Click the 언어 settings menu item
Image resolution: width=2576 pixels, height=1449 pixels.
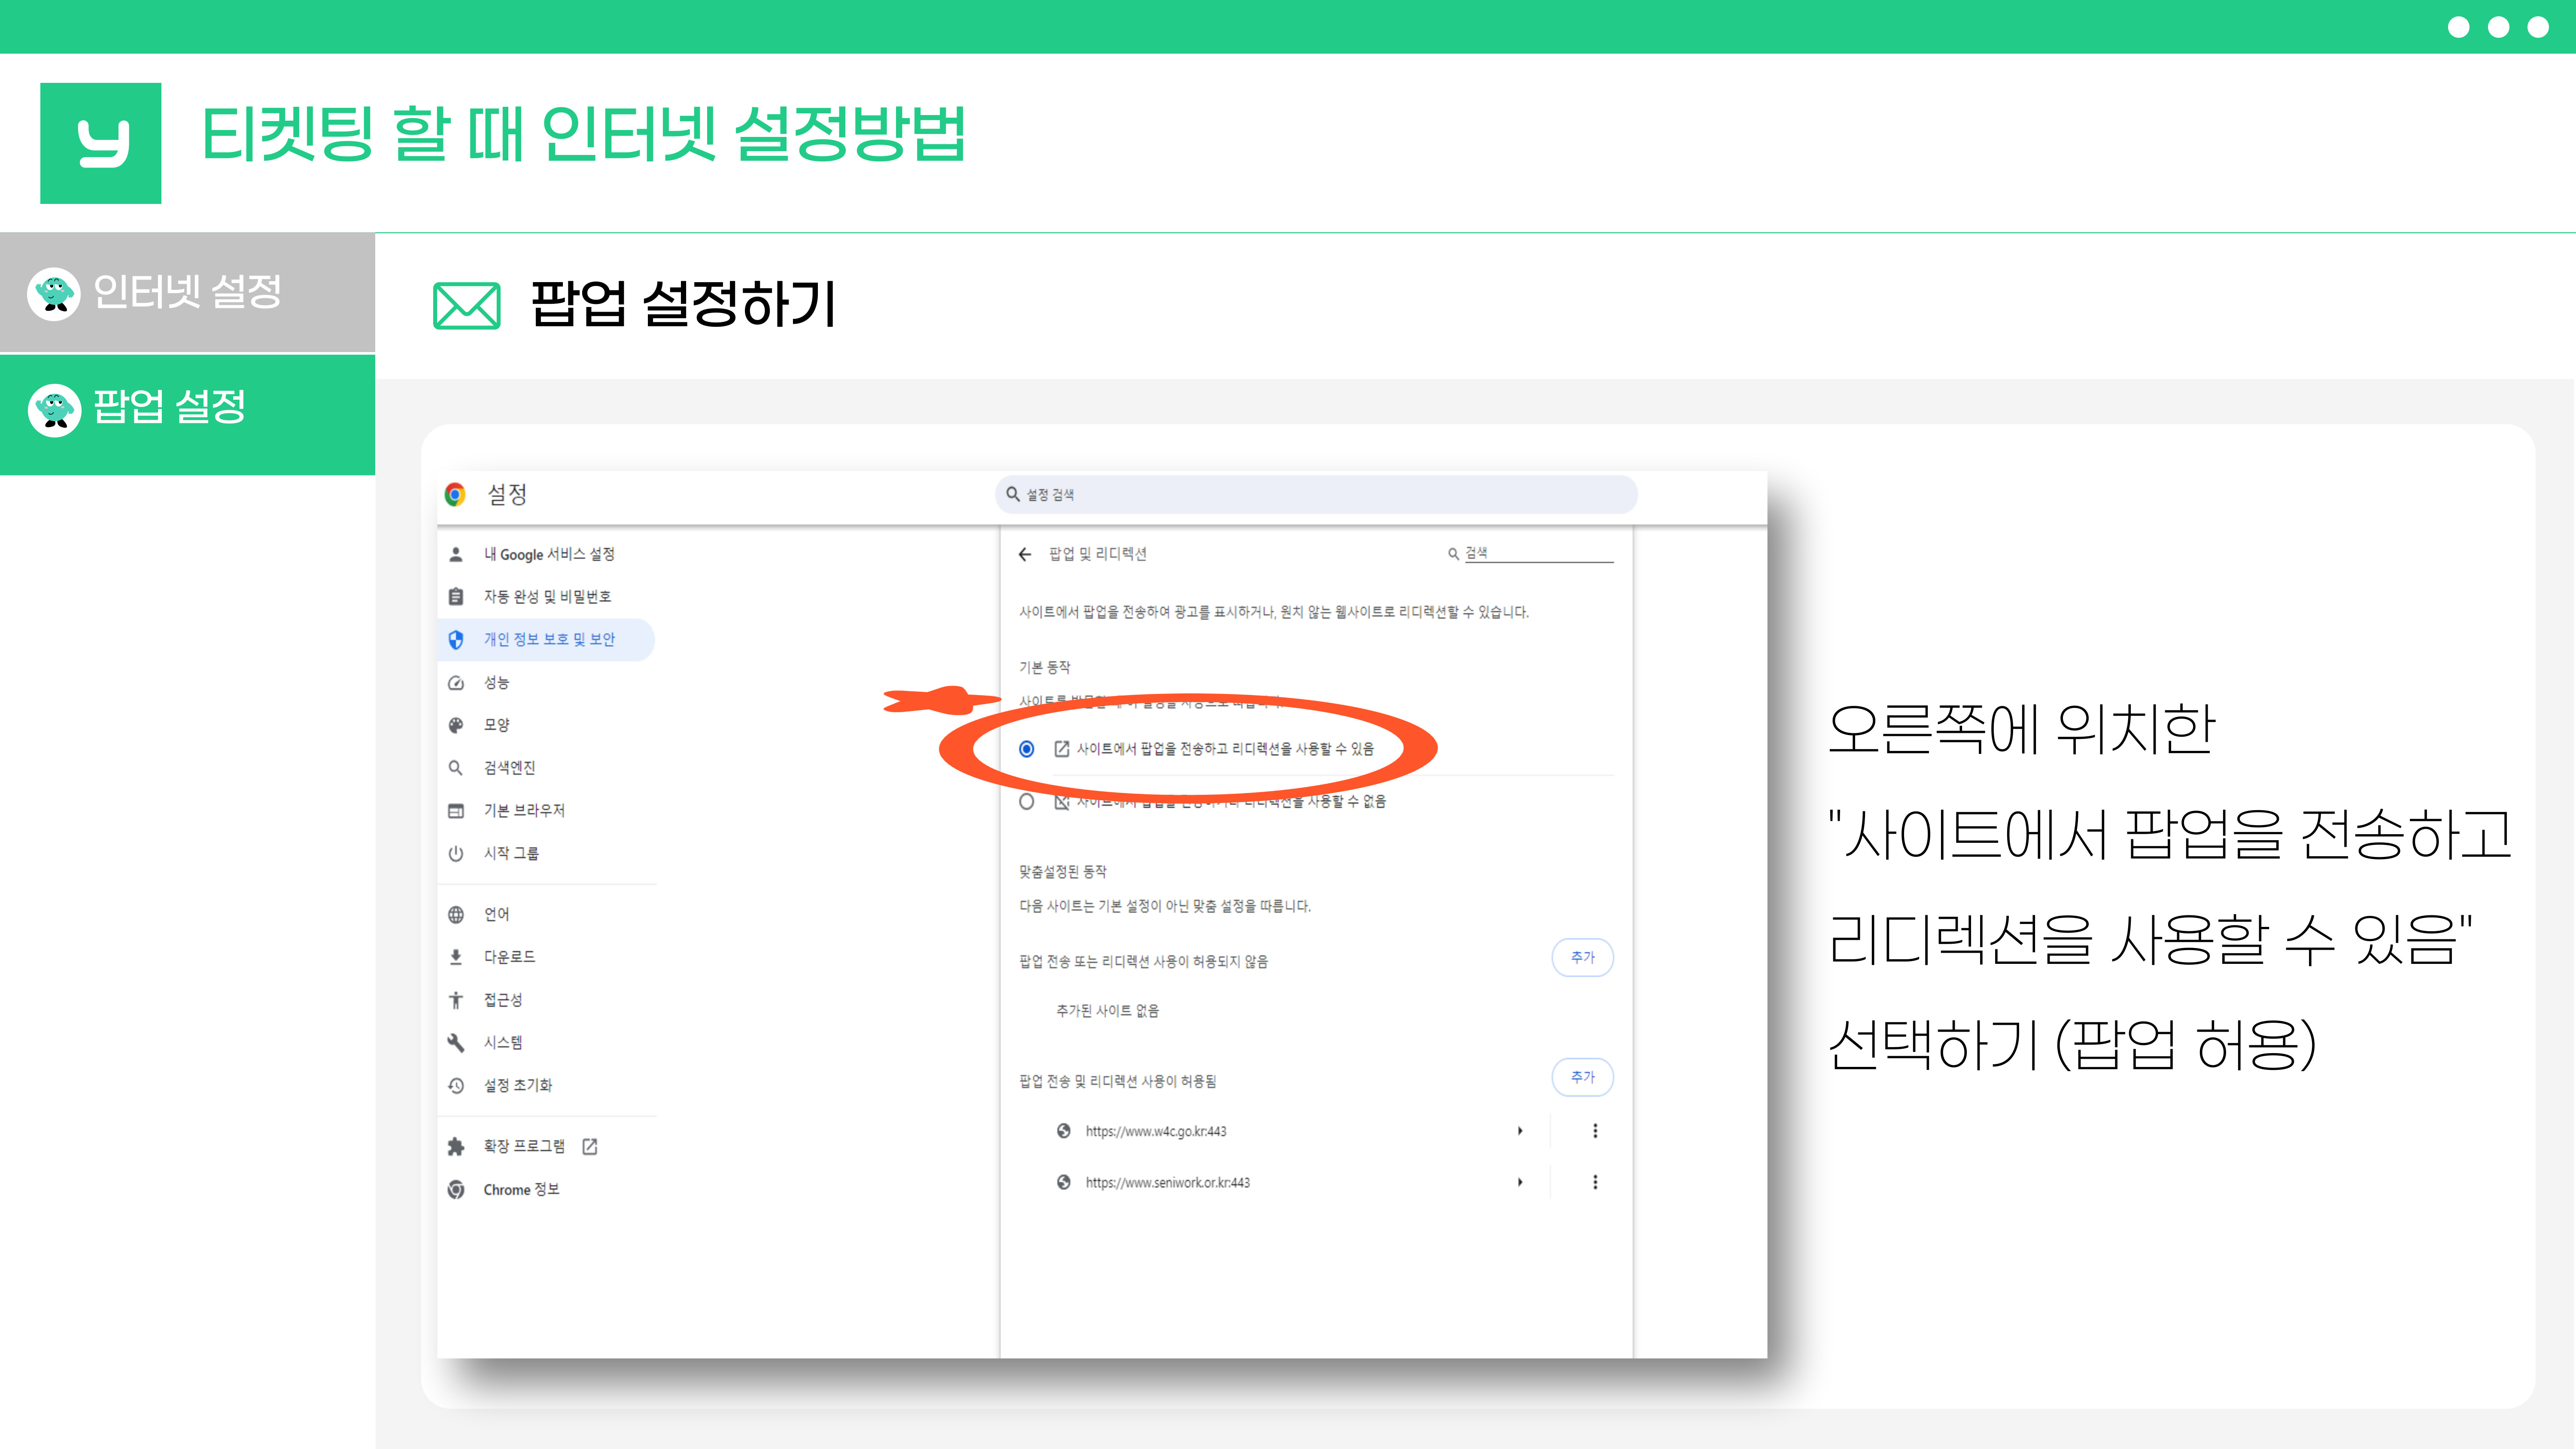pos(546,914)
